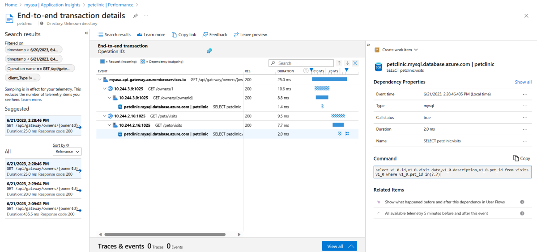Open the Sort by Relevance dropdown
The width and height of the screenshot is (537, 252).
67,152
